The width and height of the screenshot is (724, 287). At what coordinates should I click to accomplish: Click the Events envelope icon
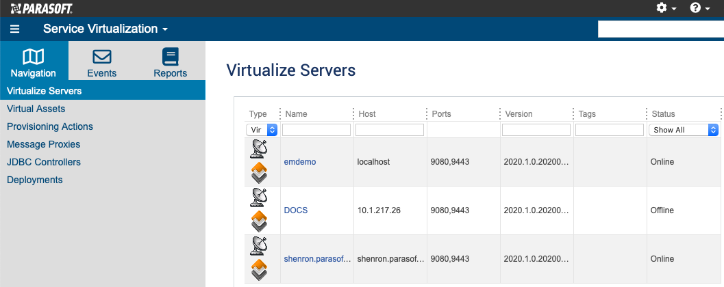click(102, 57)
